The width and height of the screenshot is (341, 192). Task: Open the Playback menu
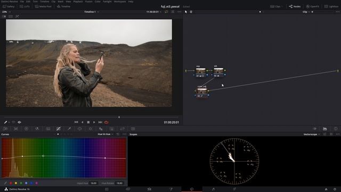coord(78,2)
